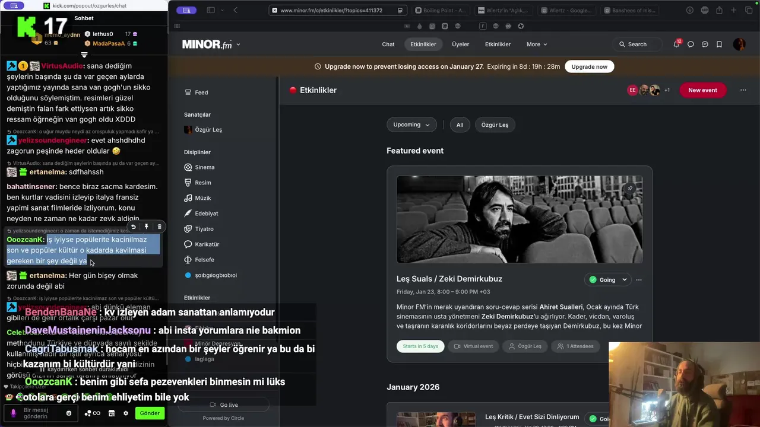Open the MINOR.fm community switcher chevron
The height and width of the screenshot is (427, 760).
(x=238, y=44)
